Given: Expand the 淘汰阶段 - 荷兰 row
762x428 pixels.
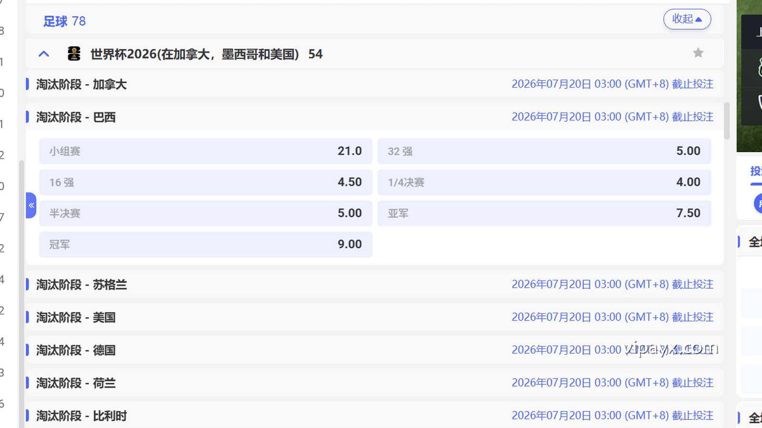Looking at the screenshot, I should click(x=76, y=383).
